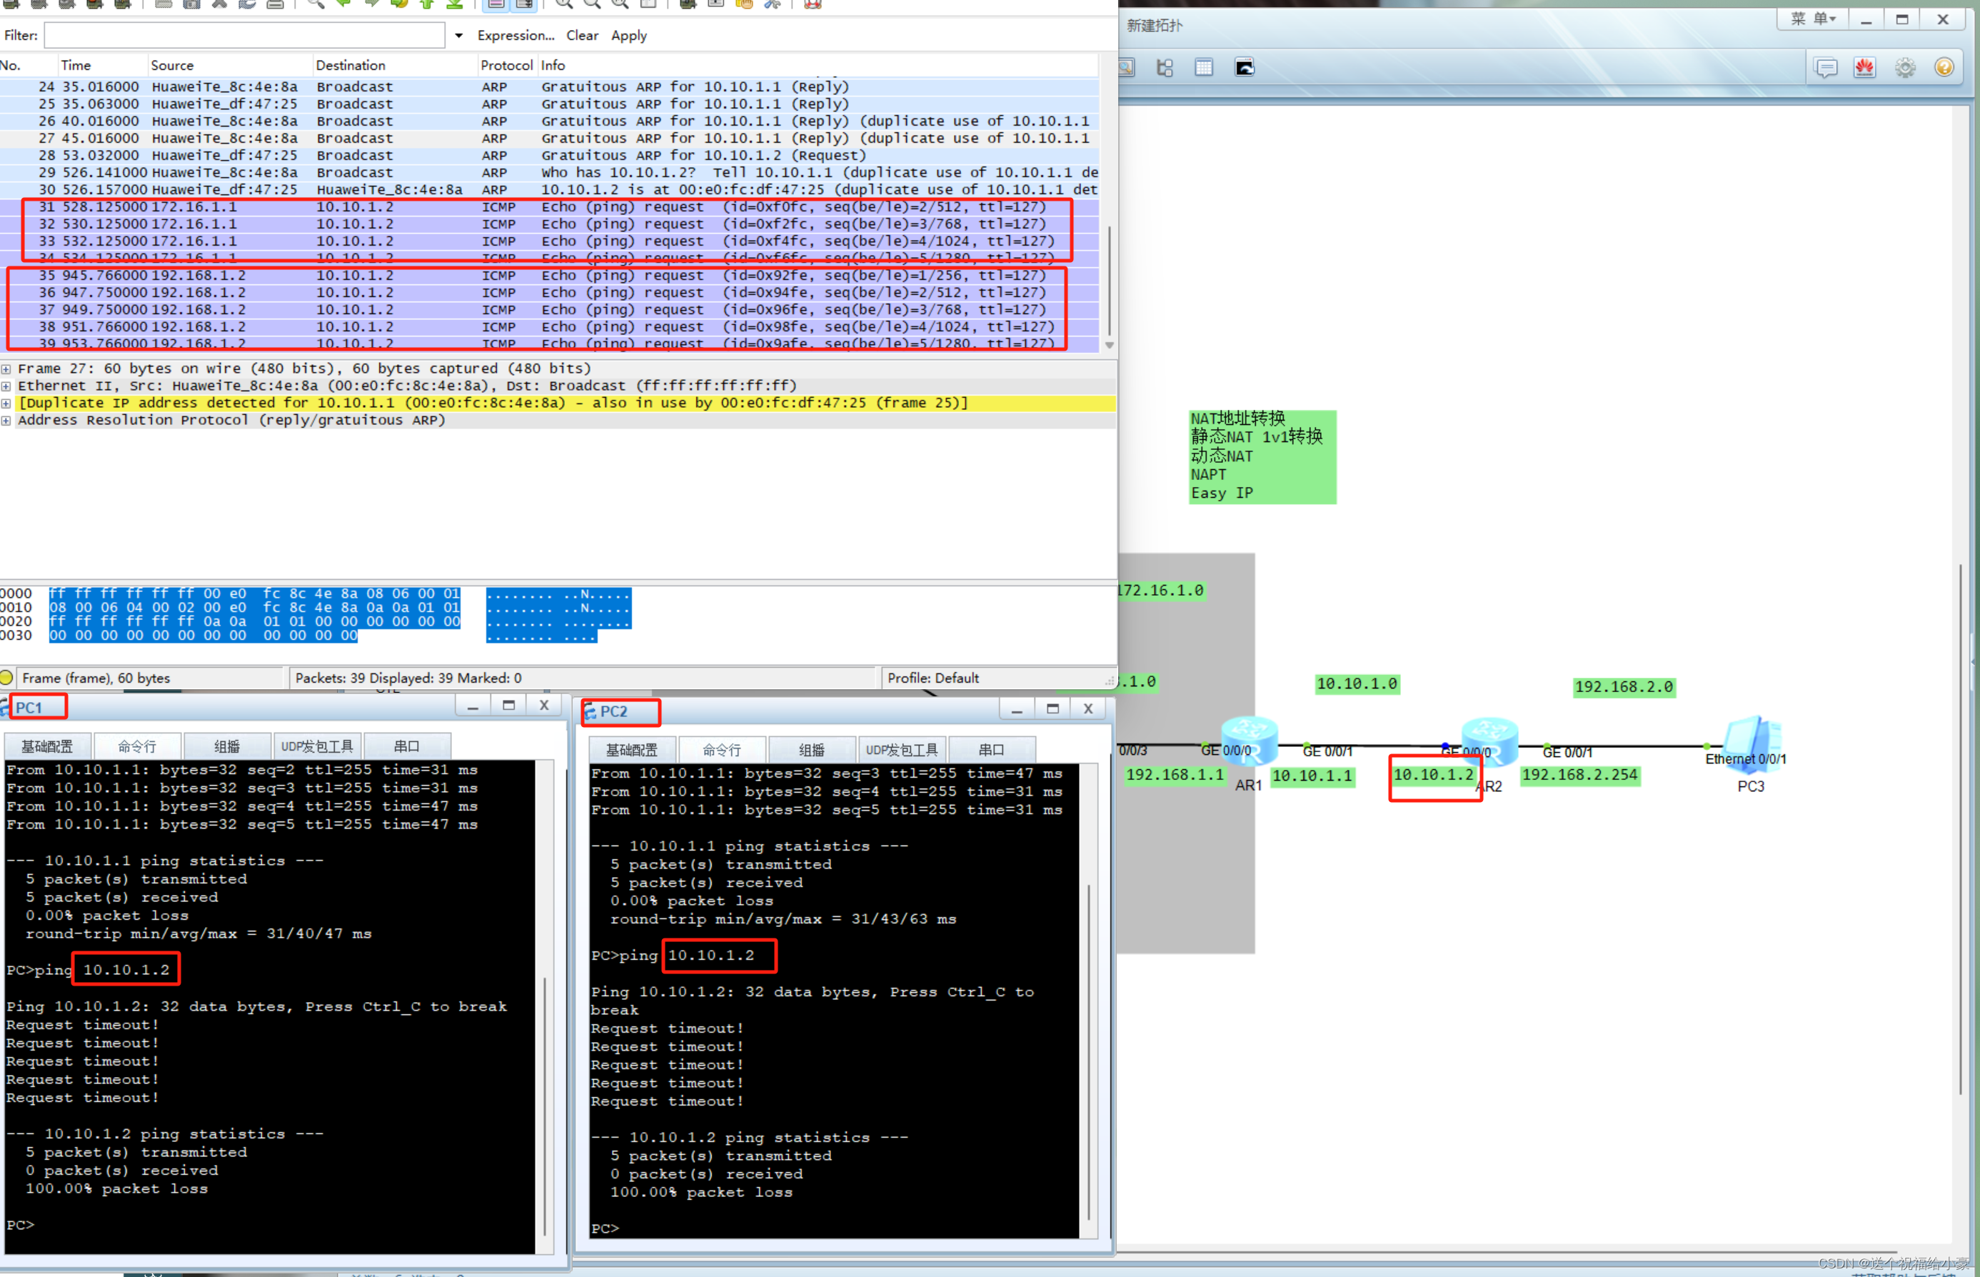This screenshot has width=1980, height=1277.
Task: Click the Expression... button beside filter
Action: [516, 36]
